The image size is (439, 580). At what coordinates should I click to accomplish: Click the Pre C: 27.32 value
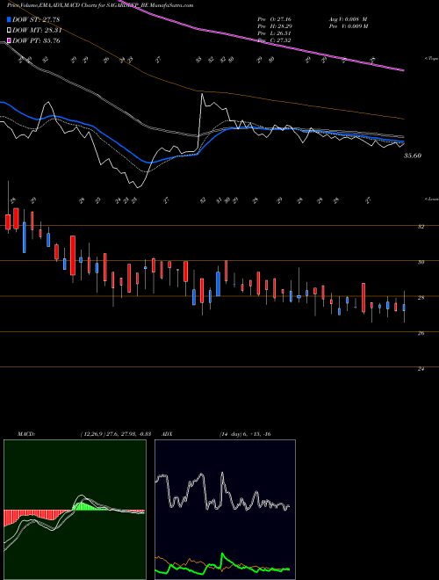(274, 40)
